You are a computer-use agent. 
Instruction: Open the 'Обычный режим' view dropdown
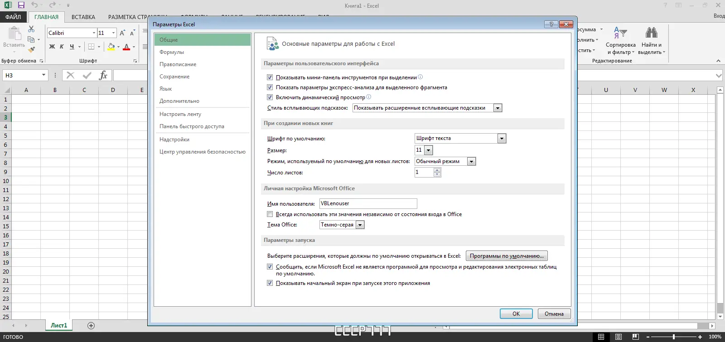pos(471,161)
